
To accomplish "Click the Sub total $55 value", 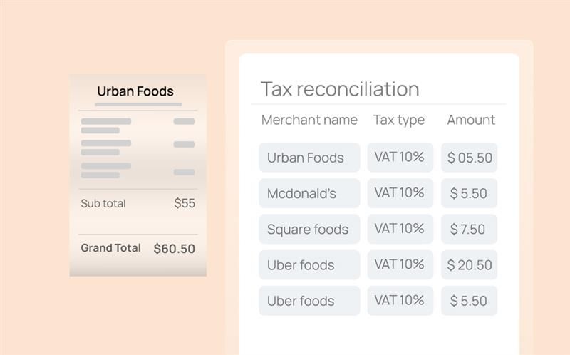I will (185, 203).
